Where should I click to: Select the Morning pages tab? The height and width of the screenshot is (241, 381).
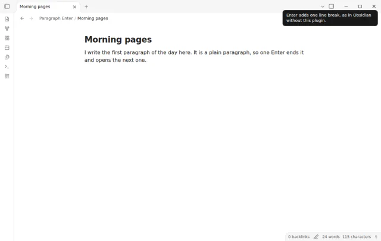(x=48, y=7)
